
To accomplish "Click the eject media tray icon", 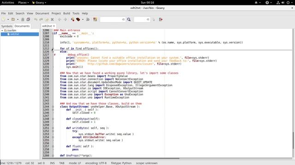I will coord(256,2).
